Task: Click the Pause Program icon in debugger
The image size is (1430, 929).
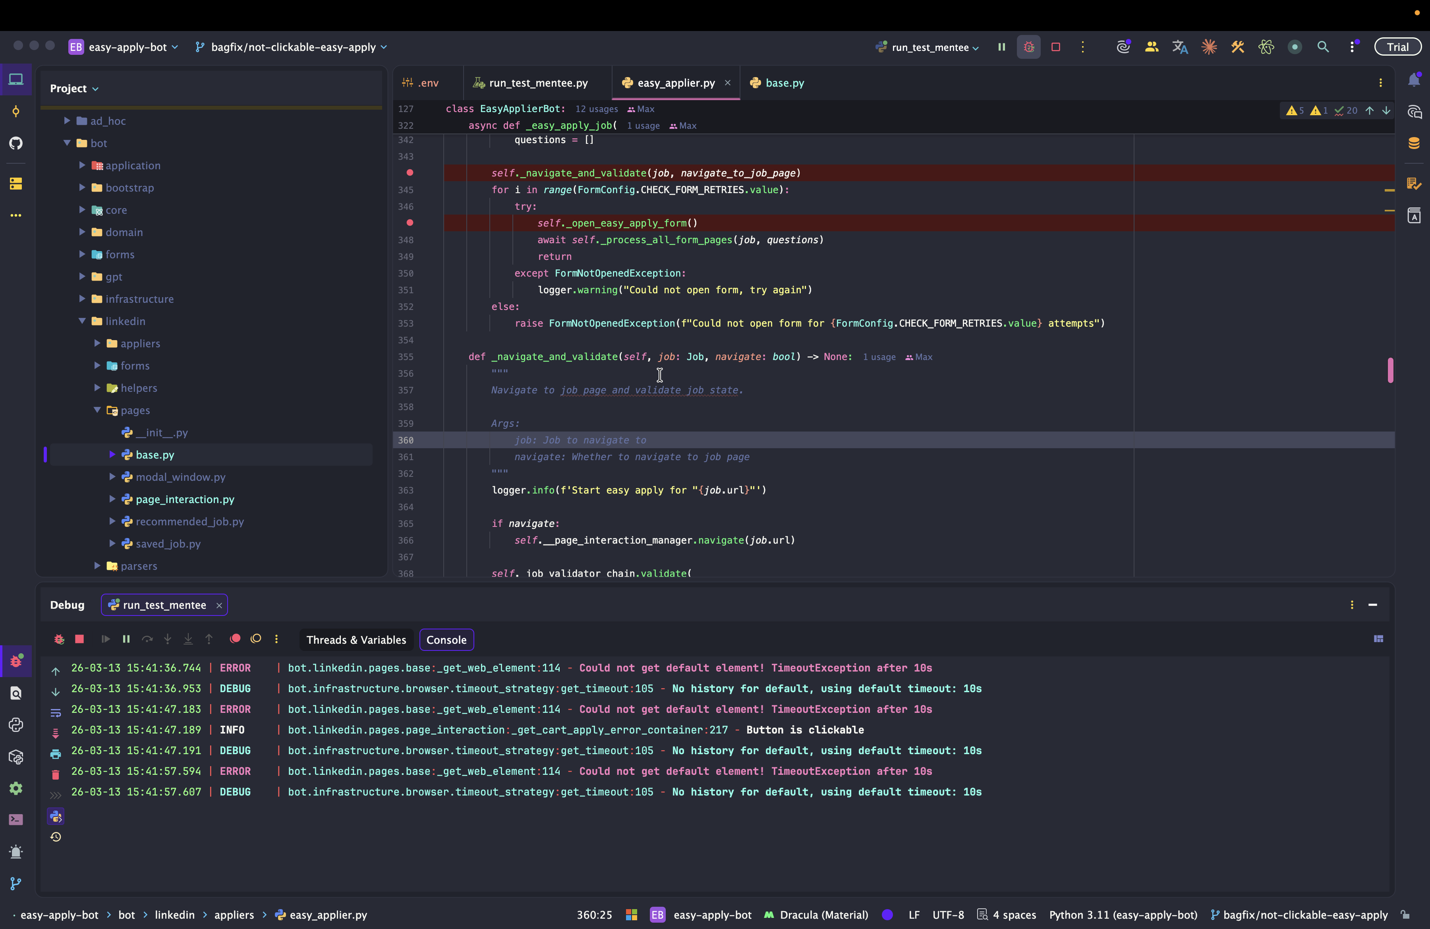Action: (x=126, y=639)
